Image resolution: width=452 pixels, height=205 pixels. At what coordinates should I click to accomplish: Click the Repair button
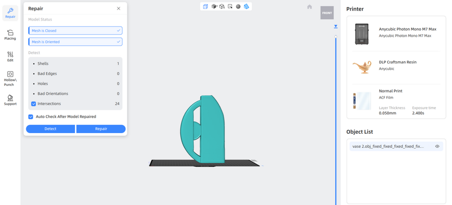[101, 129]
